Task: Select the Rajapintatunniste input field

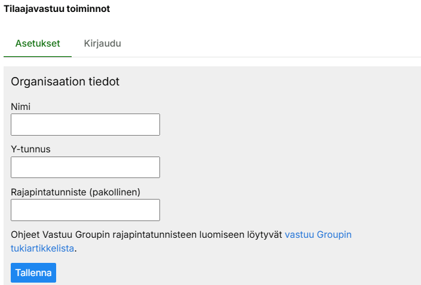Action: pyautogui.click(x=85, y=210)
